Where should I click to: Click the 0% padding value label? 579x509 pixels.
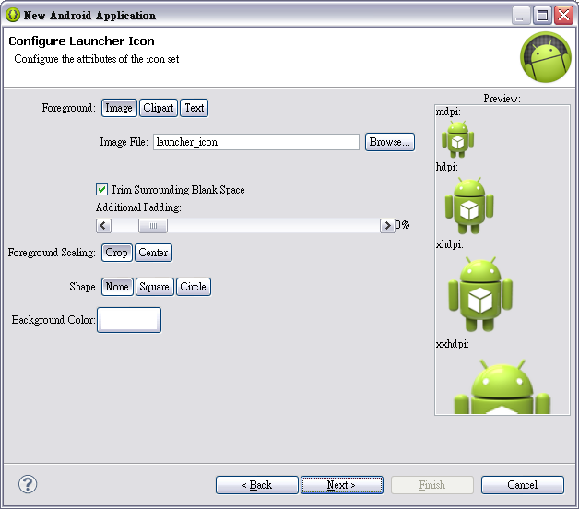point(403,225)
